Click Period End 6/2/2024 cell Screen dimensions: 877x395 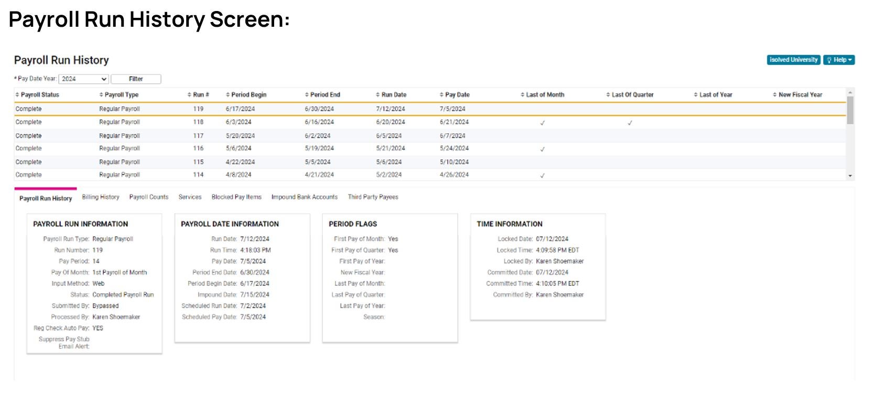(318, 136)
